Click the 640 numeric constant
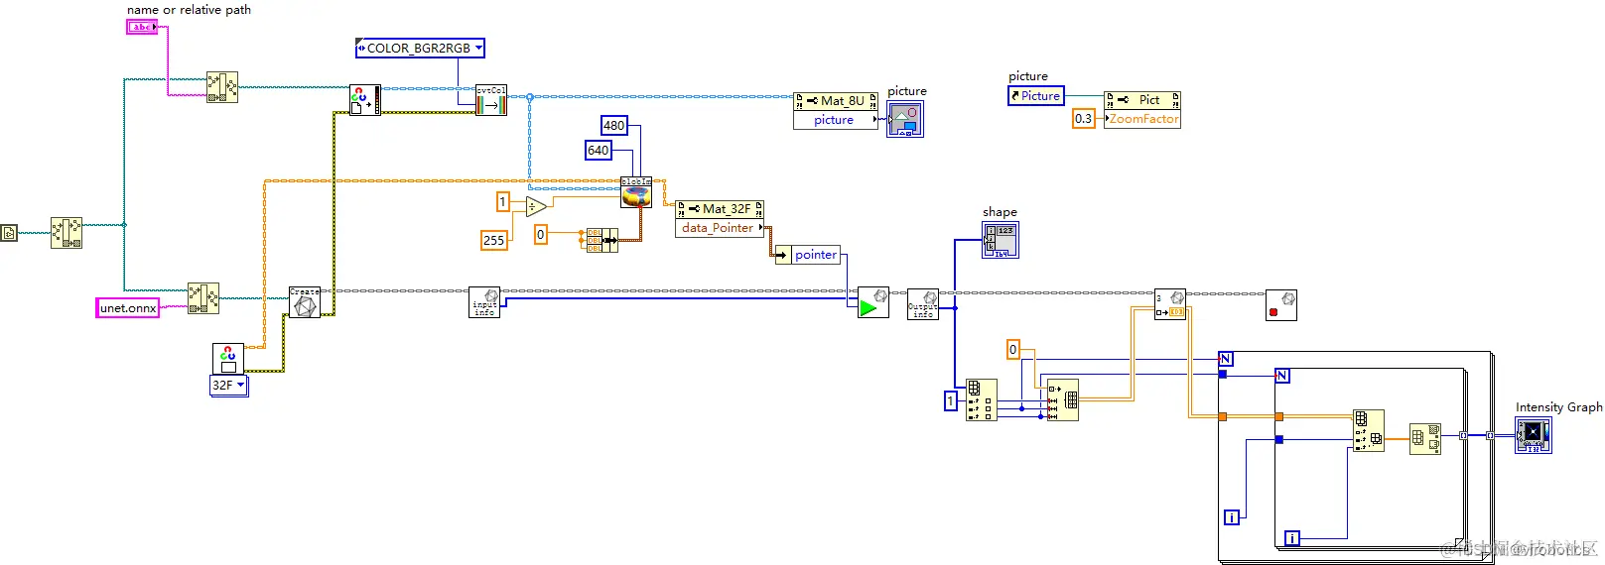 tap(599, 151)
